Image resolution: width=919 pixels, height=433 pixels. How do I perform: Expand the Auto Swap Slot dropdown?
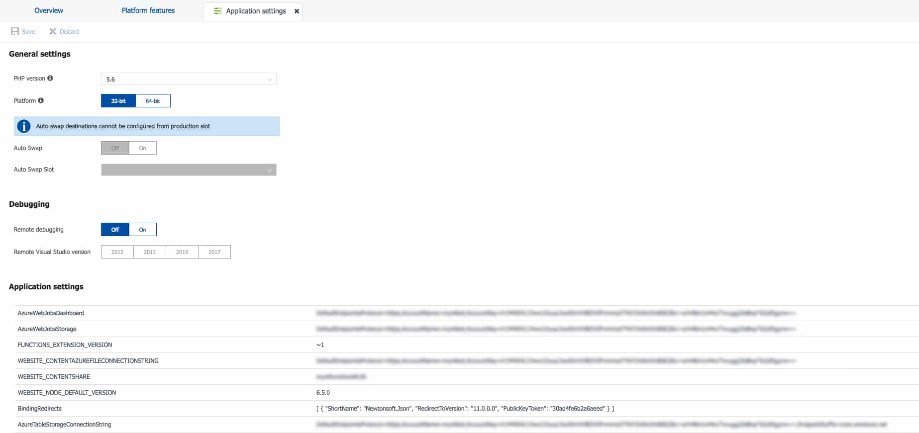tap(189, 170)
